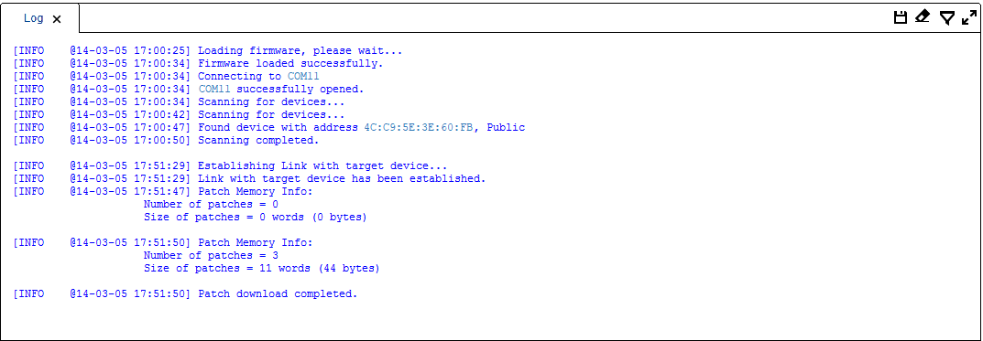
Task: Select the 'Patch download completed.' log entry
Action: click(x=185, y=293)
